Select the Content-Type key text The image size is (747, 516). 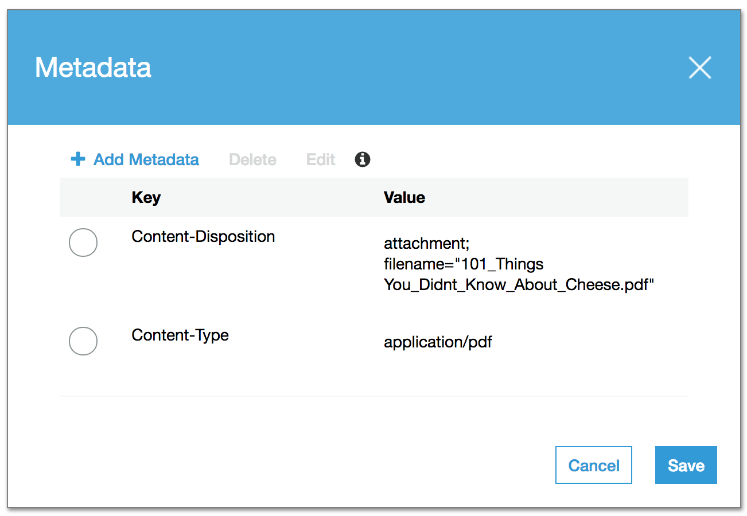click(180, 335)
